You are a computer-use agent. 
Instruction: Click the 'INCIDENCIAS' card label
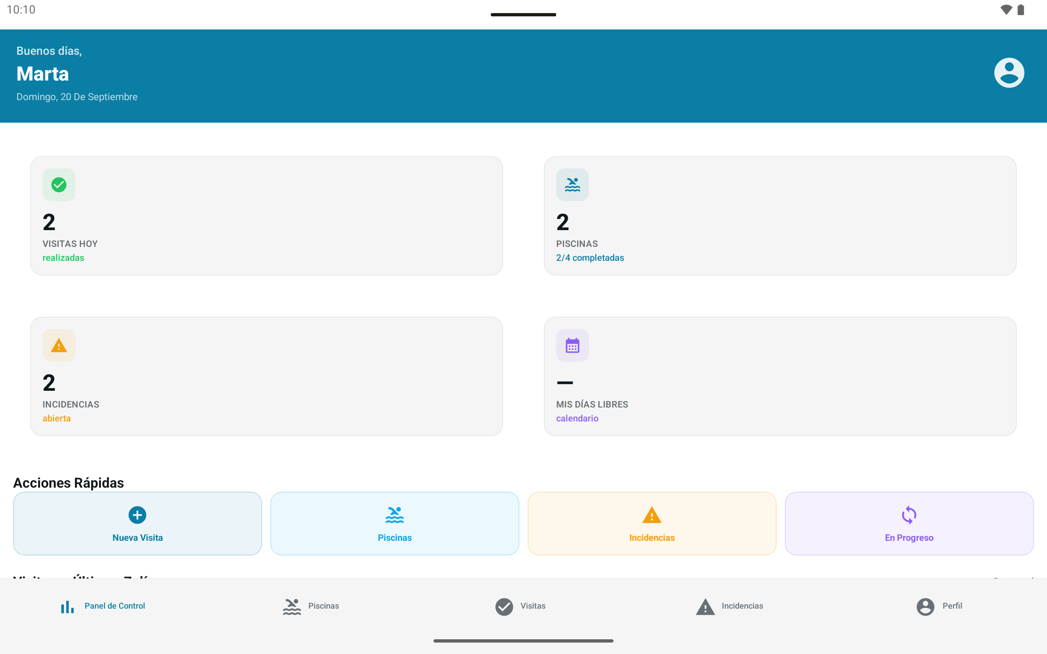pyautogui.click(x=71, y=404)
